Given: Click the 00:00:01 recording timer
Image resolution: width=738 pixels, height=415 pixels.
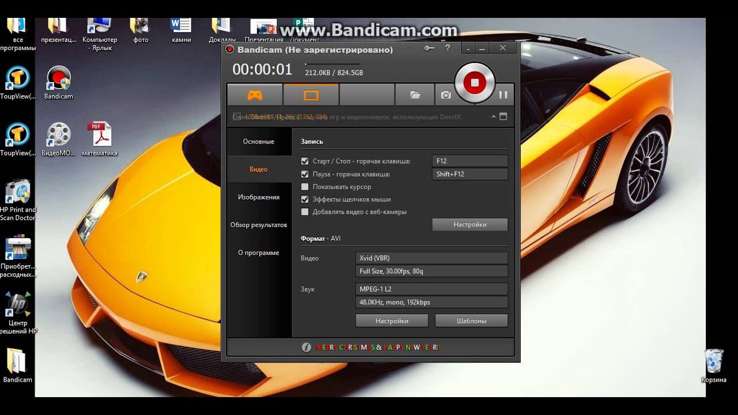Looking at the screenshot, I should [x=262, y=70].
